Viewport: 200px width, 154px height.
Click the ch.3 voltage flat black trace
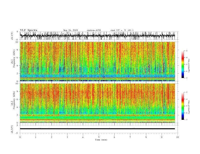97,129
